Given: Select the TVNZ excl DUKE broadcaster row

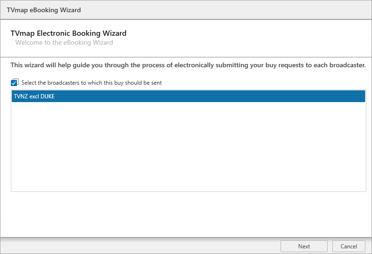Looking at the screenshot, I should coord(189,96).
